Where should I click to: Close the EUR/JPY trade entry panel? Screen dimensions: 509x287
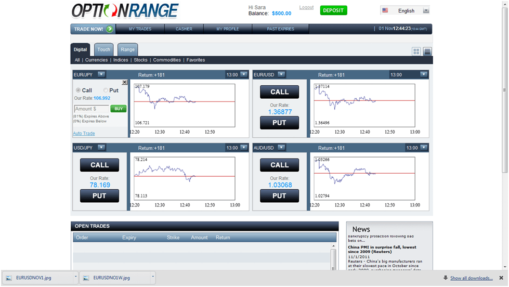point(125,83)
